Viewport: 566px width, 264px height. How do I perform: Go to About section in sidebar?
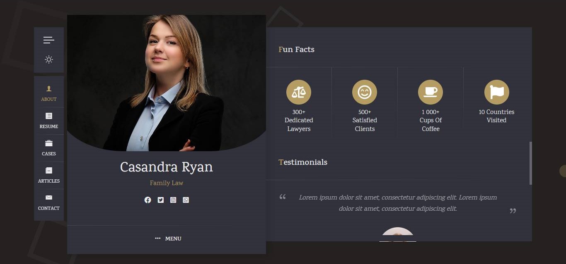point(49,93)
